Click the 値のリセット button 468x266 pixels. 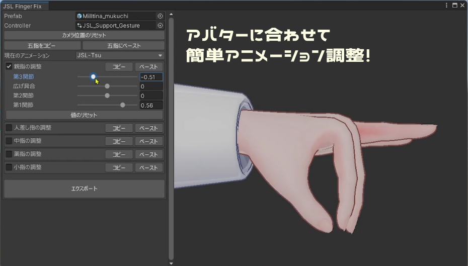pyautogui.click(x=84, y=115)
